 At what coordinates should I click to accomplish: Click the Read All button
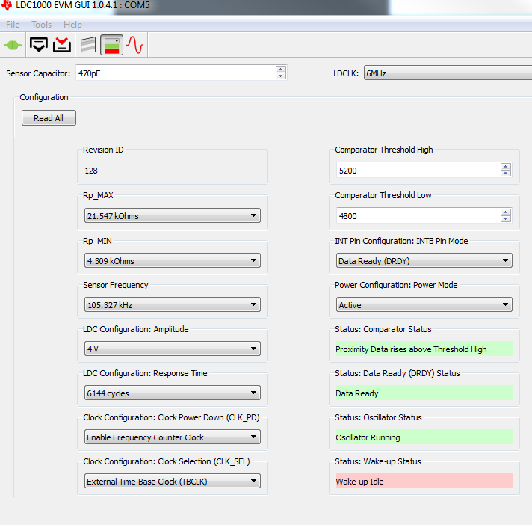[x=49, y=118]
